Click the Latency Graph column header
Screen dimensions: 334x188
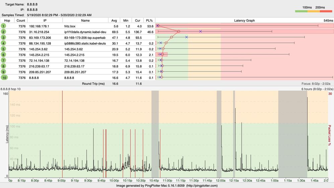tap(244, 20)
